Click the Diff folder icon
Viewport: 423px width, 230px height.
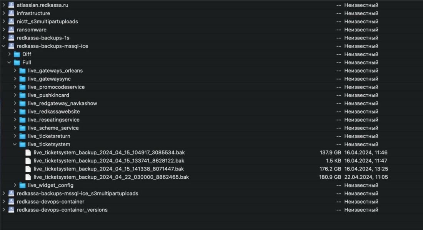tap(17, 54)
